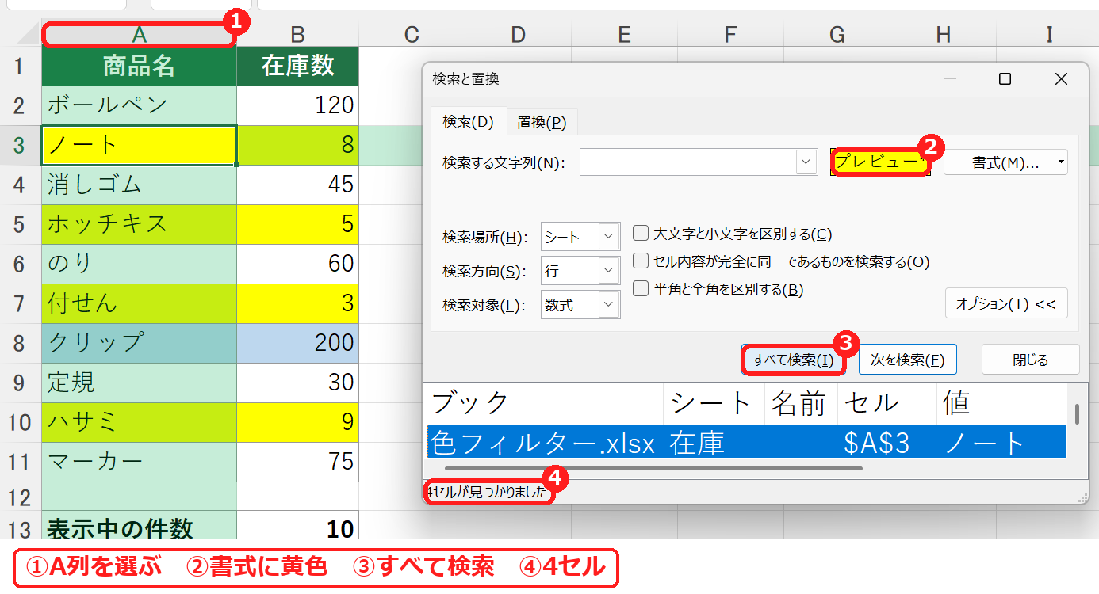This screenshot has width=1099, height=594.
Task: Maximize the 検索と置換 dialog
Action: coord(1005,79)
